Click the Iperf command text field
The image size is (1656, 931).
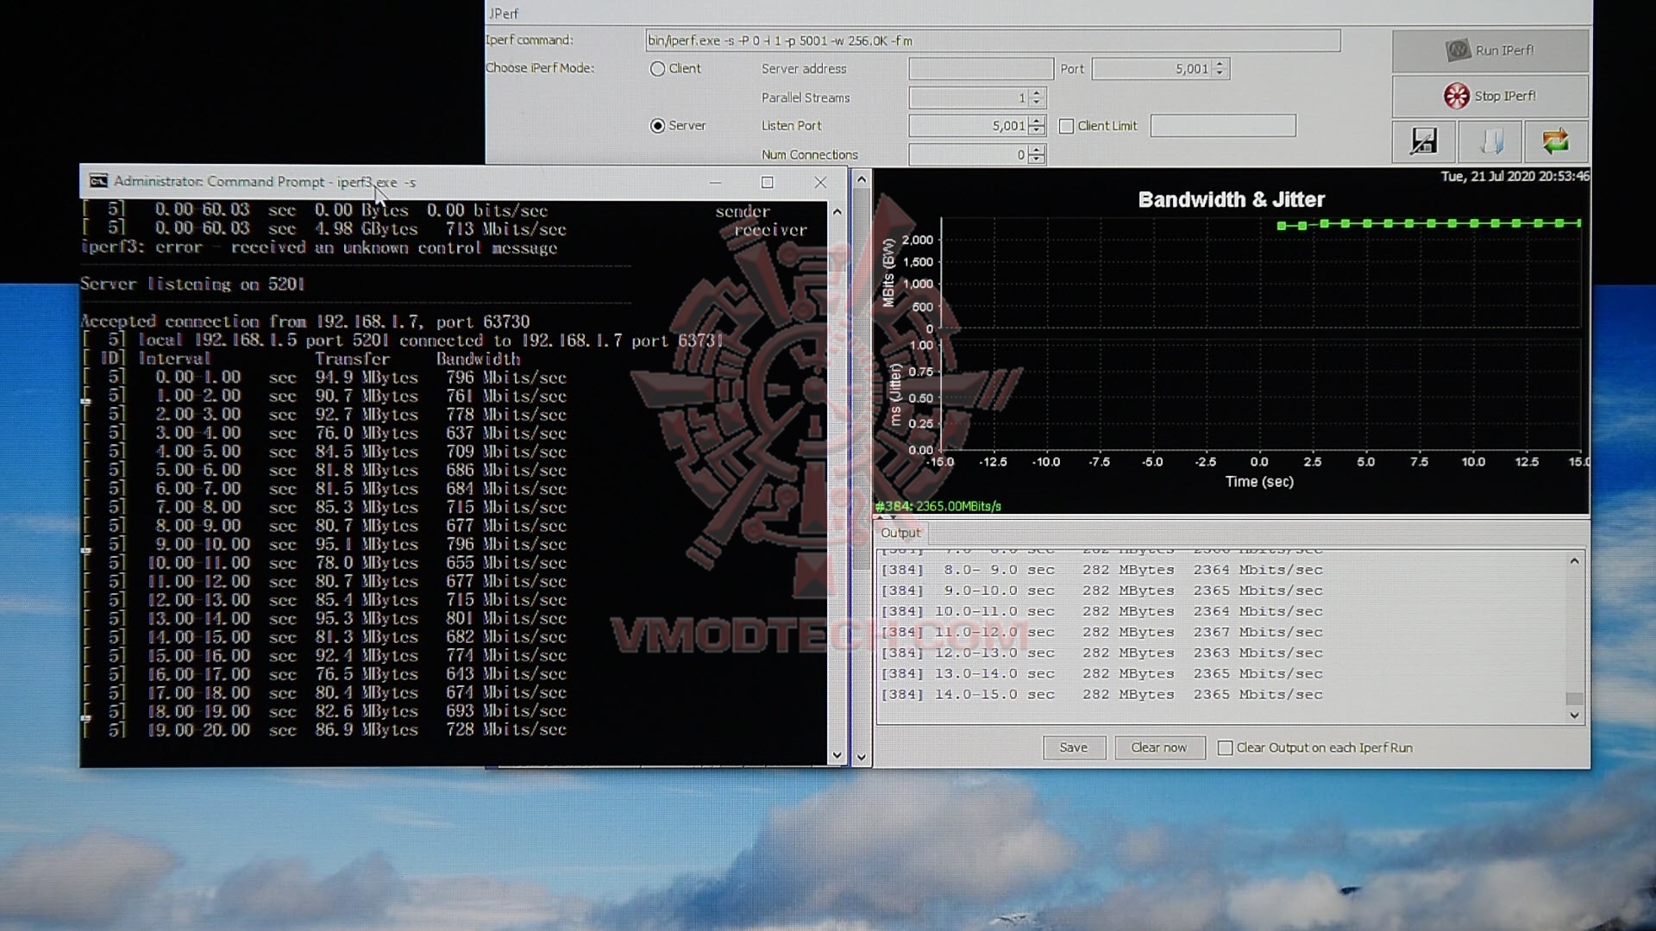pos(992,41)
